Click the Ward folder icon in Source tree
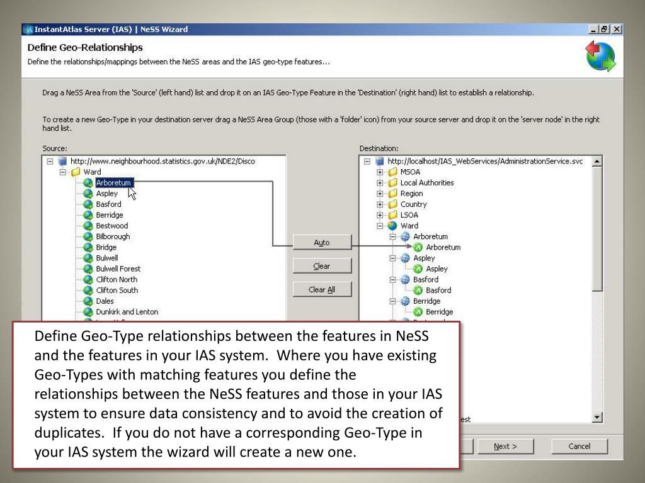This screenshot has width=645, height=483. [x=76, y=172]
